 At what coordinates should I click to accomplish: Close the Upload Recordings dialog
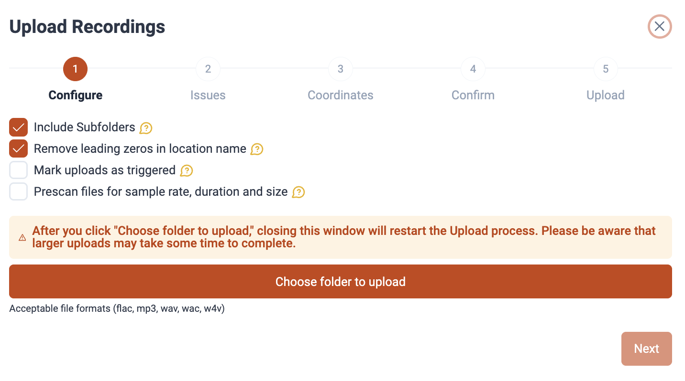click(x=660, y=27)
